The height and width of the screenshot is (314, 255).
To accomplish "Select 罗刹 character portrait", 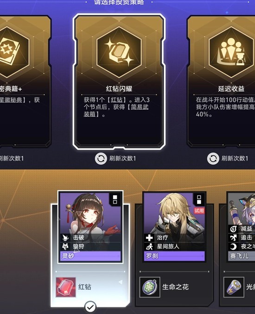I will click(174, 227).
